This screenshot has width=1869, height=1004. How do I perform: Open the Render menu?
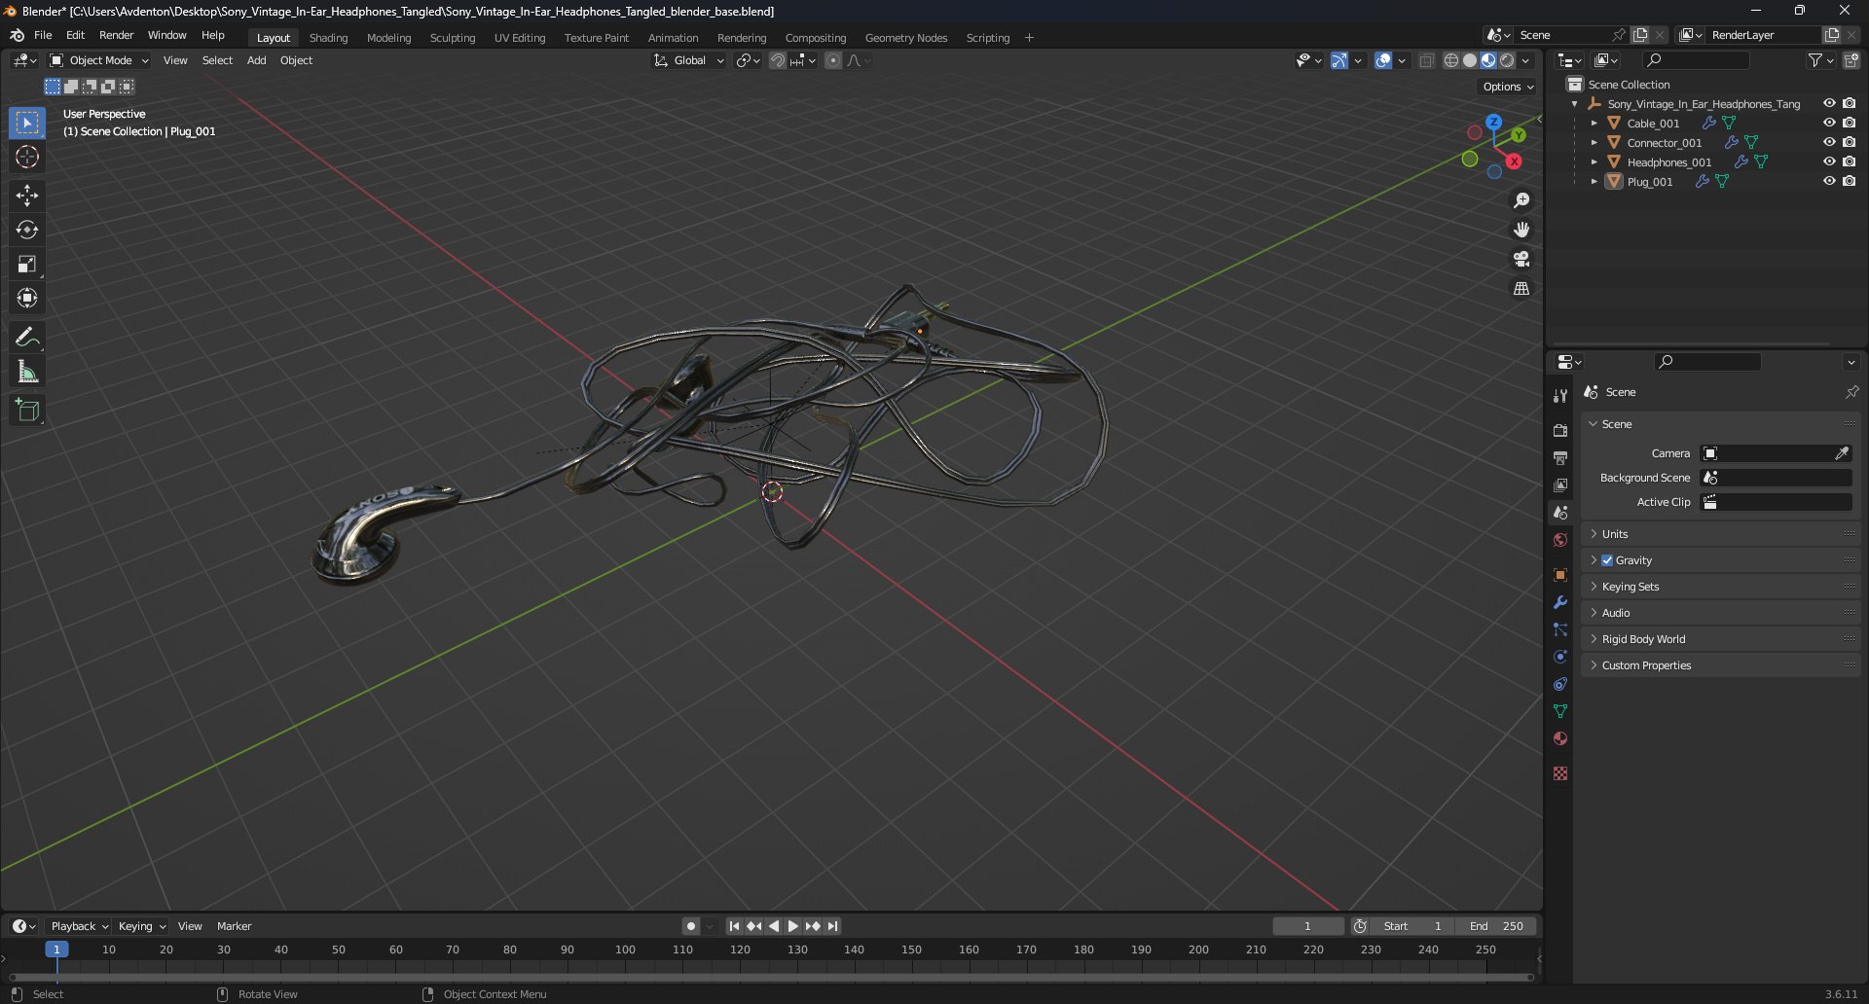(x=117, y=35)
